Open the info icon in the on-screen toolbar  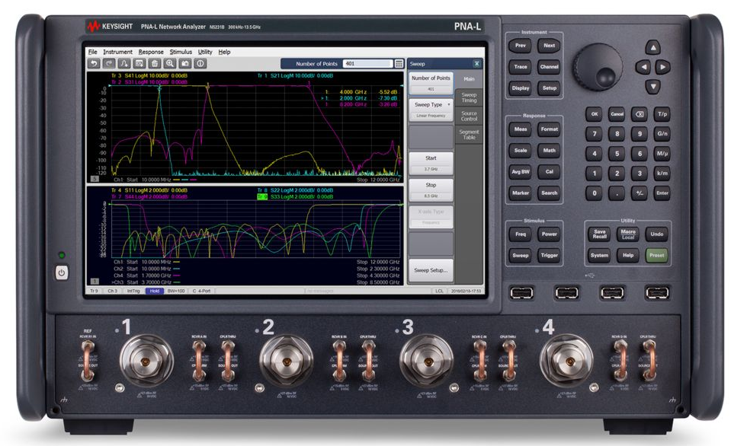coord(200,63)
